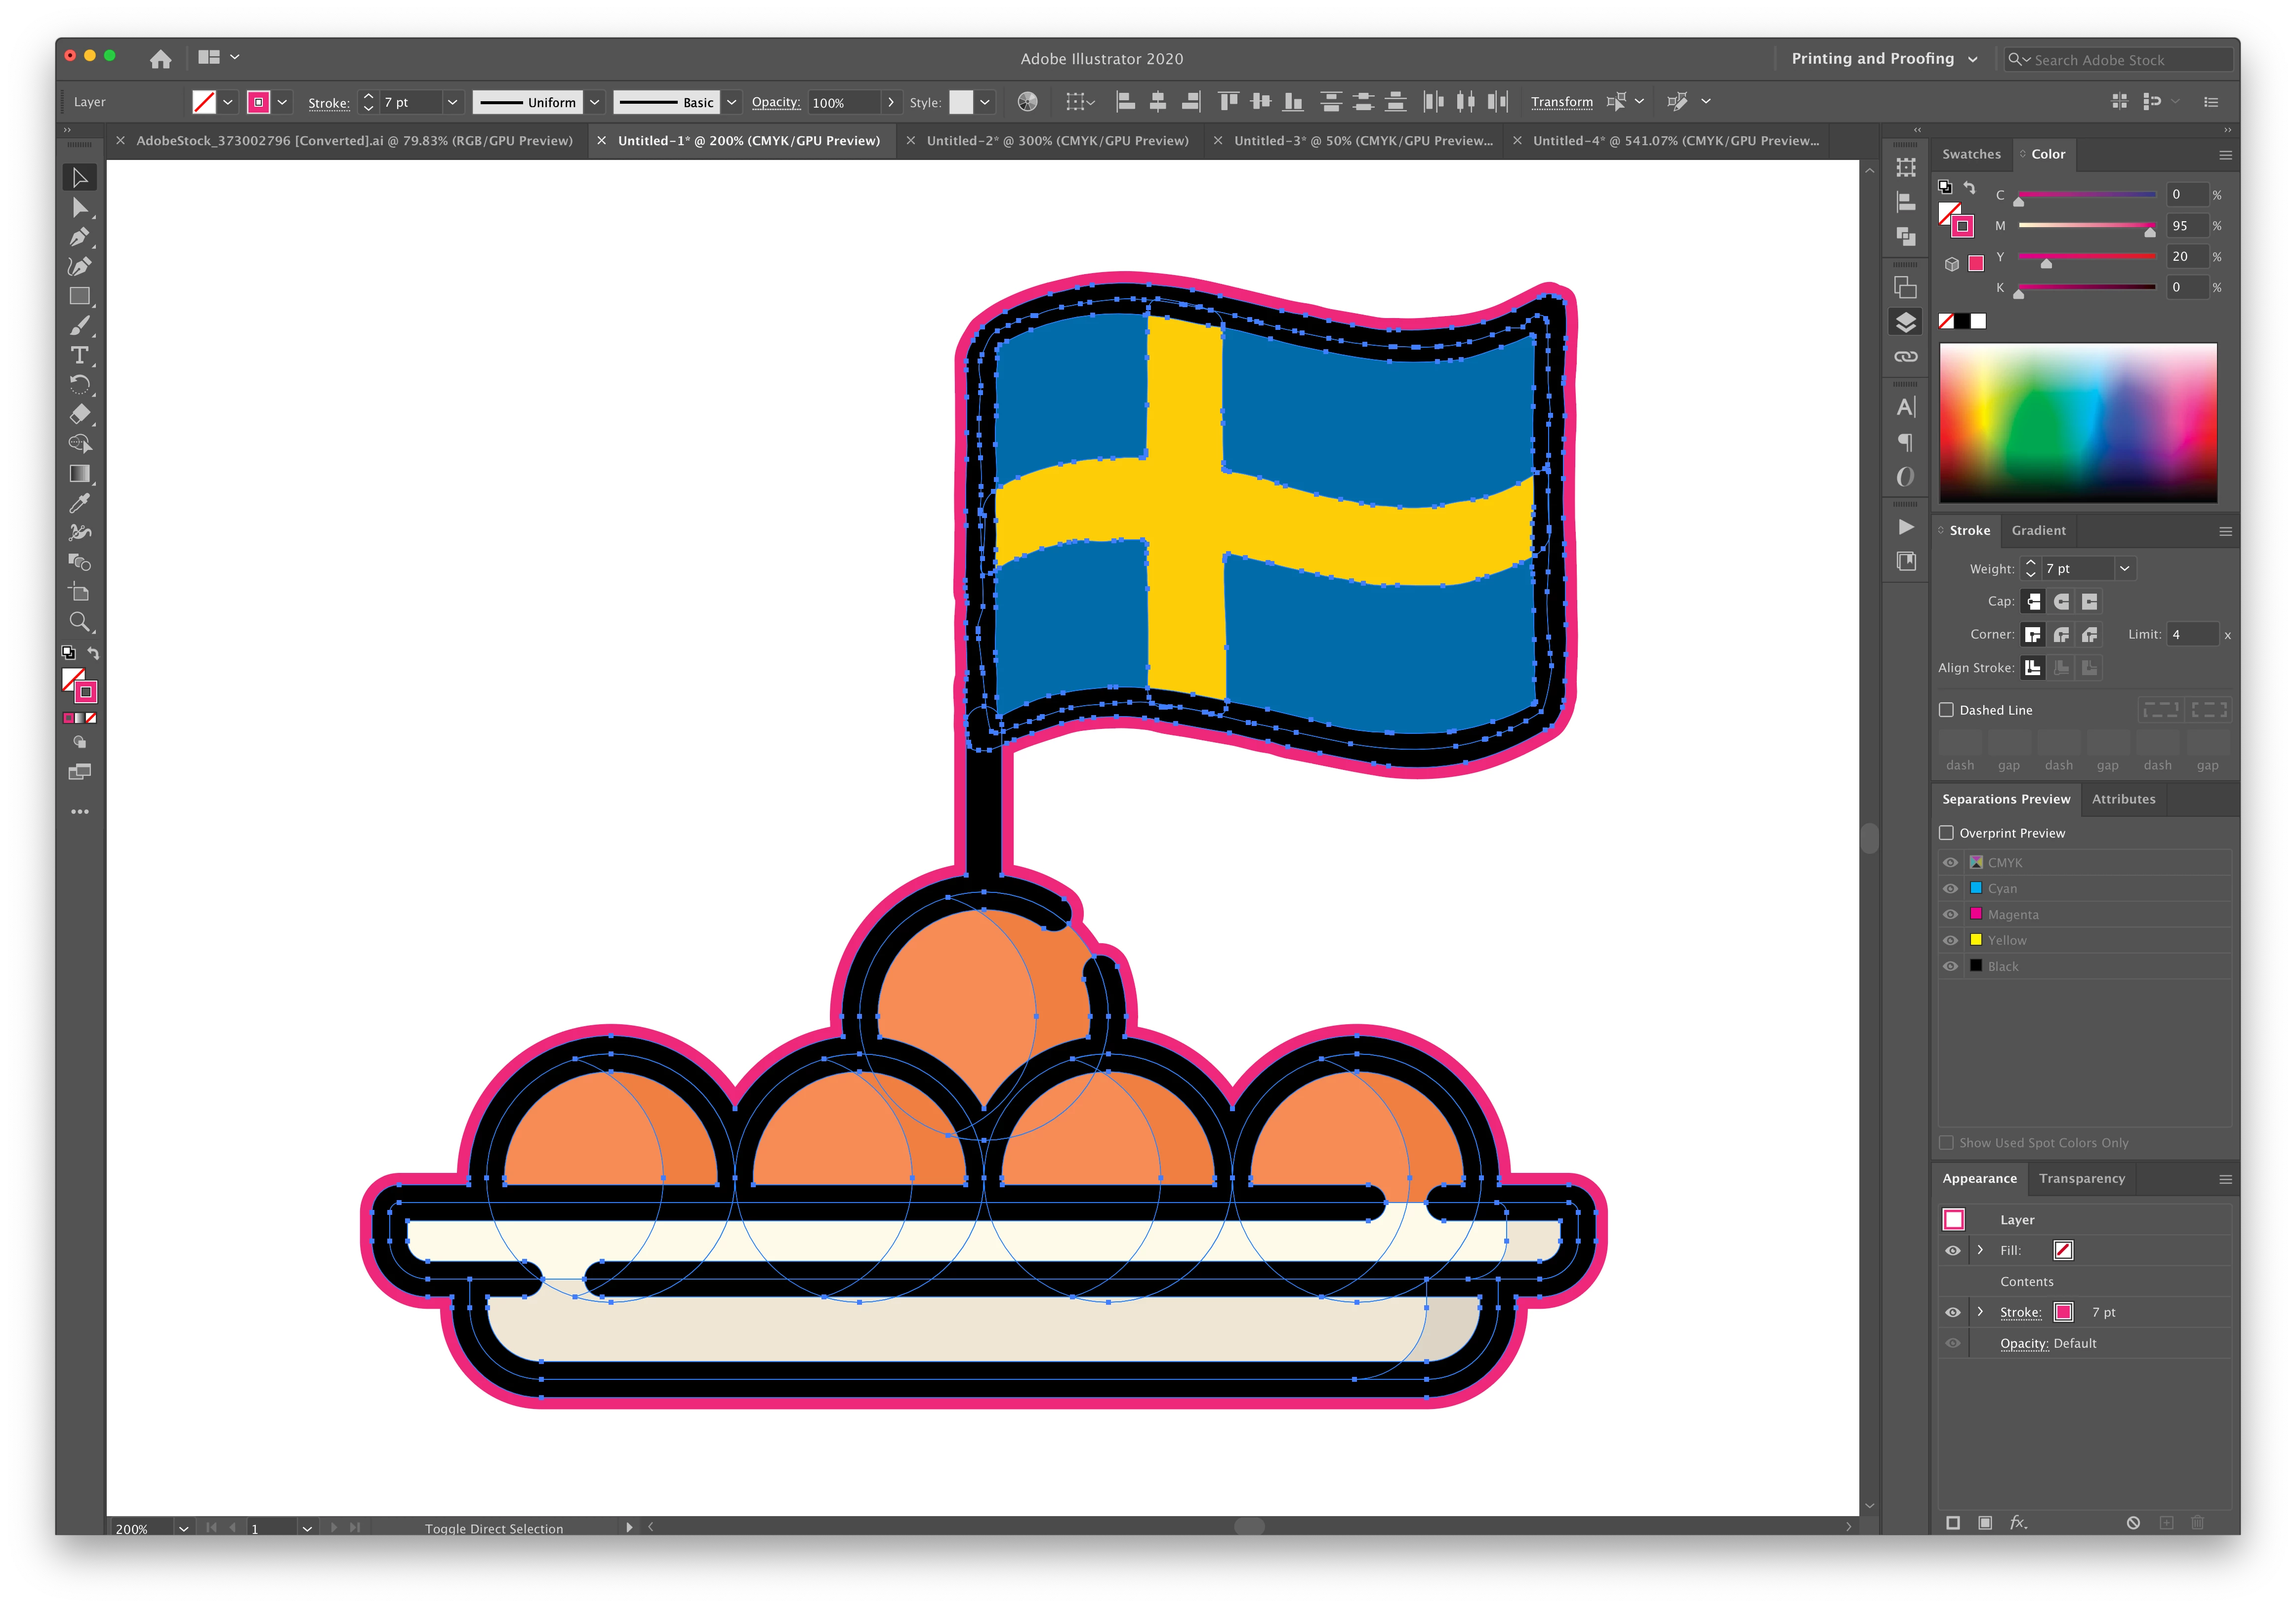Click the Transform link

(1561, 102)
